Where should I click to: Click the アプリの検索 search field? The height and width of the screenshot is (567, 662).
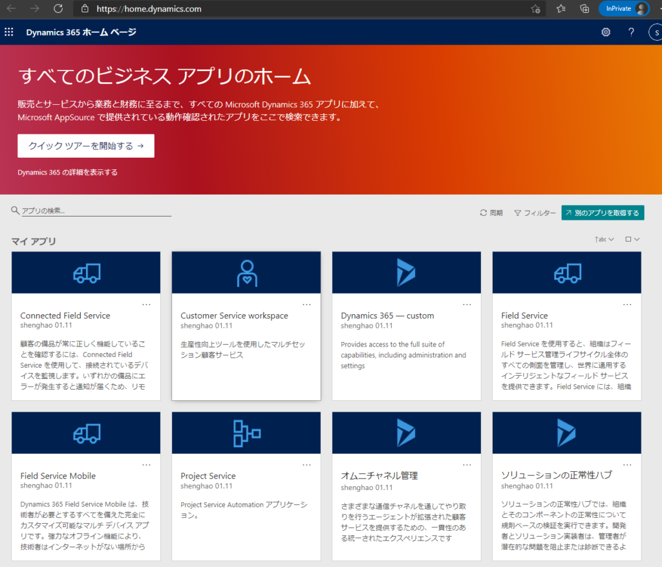tap(96, 211)
